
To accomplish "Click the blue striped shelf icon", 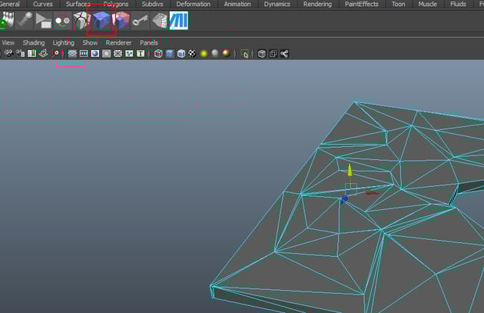I will (x=179, y=21).
